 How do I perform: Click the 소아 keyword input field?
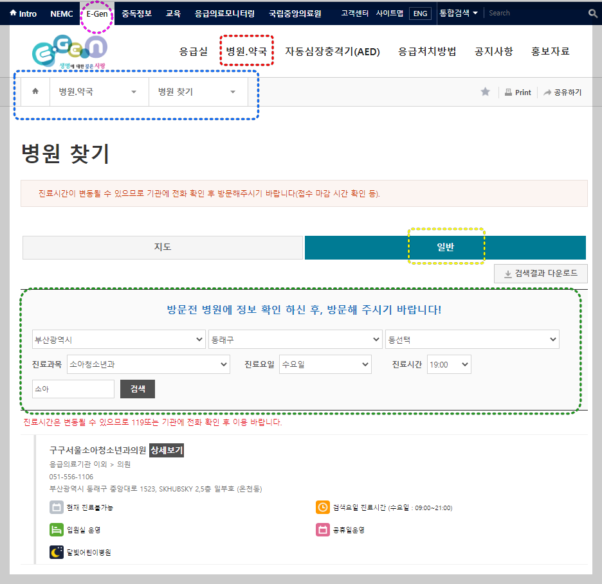72,389
